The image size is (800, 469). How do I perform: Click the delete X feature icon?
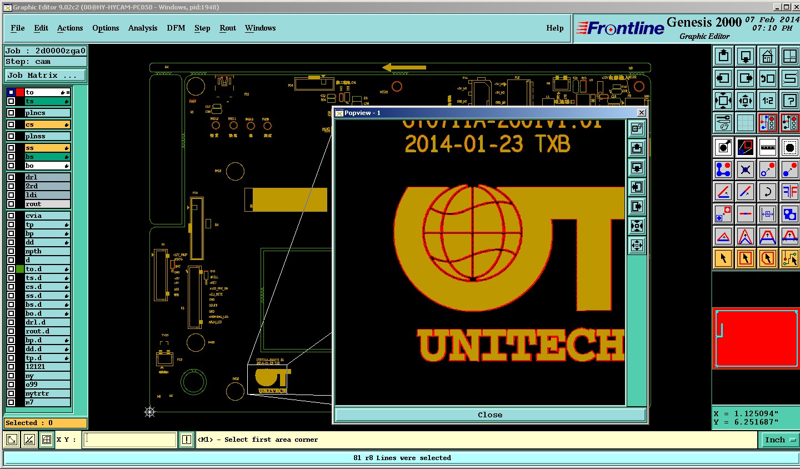(x=746, y=169)
